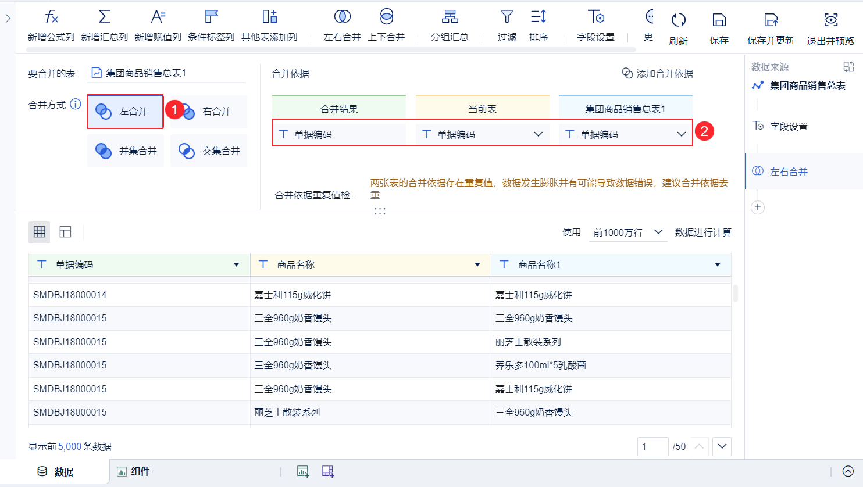863x487 pixels.
Task: Click the data table vertical scrollbar
Action: pyautogui.click(x=735, y=293)
